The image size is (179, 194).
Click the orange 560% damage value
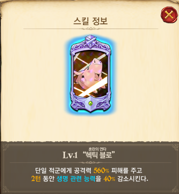[x=101, y=171]
